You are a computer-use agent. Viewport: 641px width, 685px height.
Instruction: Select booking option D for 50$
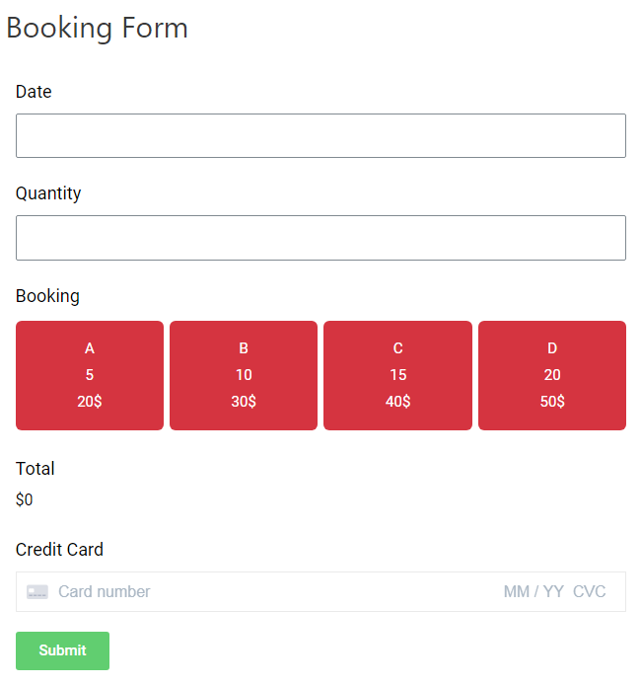click(x=552, y=375)
